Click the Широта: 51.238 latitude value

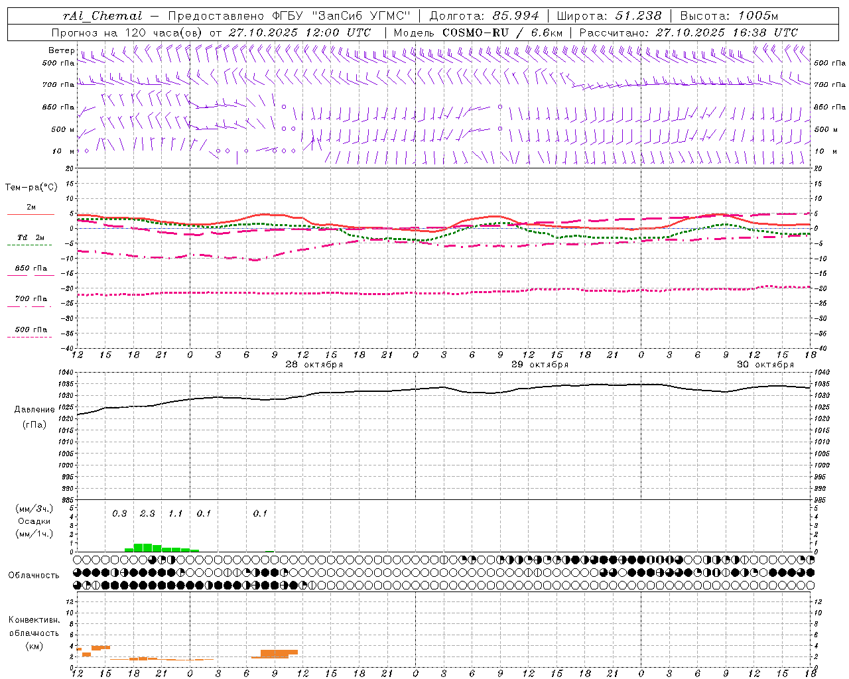pos(609,16)
